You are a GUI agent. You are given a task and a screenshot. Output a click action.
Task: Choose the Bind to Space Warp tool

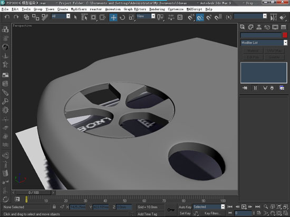point(45,17)
